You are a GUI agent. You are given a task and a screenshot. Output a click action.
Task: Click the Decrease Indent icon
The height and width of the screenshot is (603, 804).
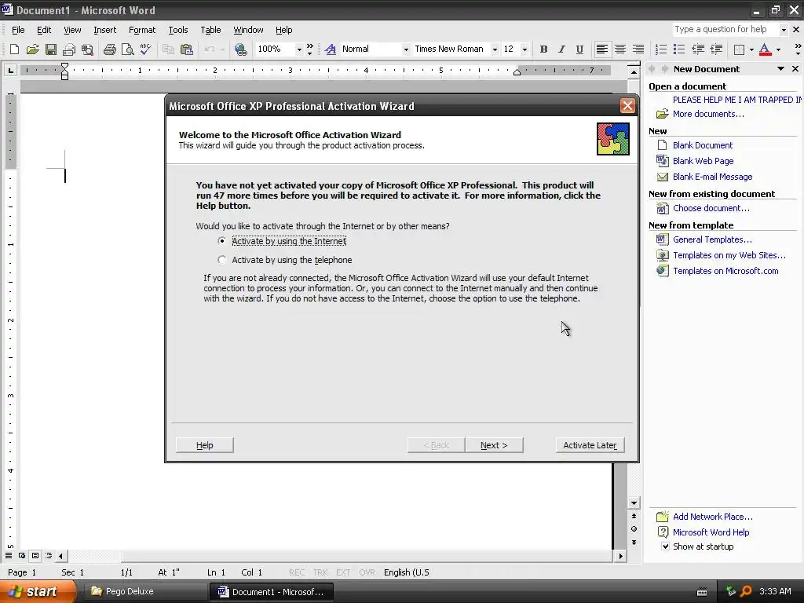click(x=698, y=49)
